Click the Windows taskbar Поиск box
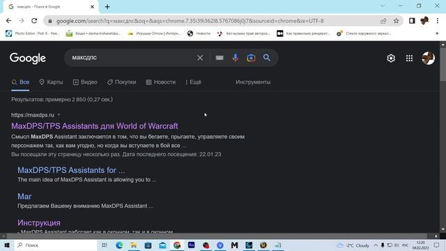 56,245
